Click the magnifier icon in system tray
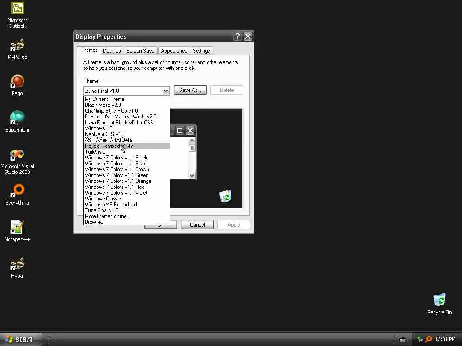 pyautogui.click(x=429, y=339)
